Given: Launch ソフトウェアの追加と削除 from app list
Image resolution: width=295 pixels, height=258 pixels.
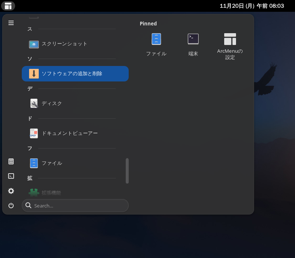Looking at the screenshot, I should [x=75, y=74].
